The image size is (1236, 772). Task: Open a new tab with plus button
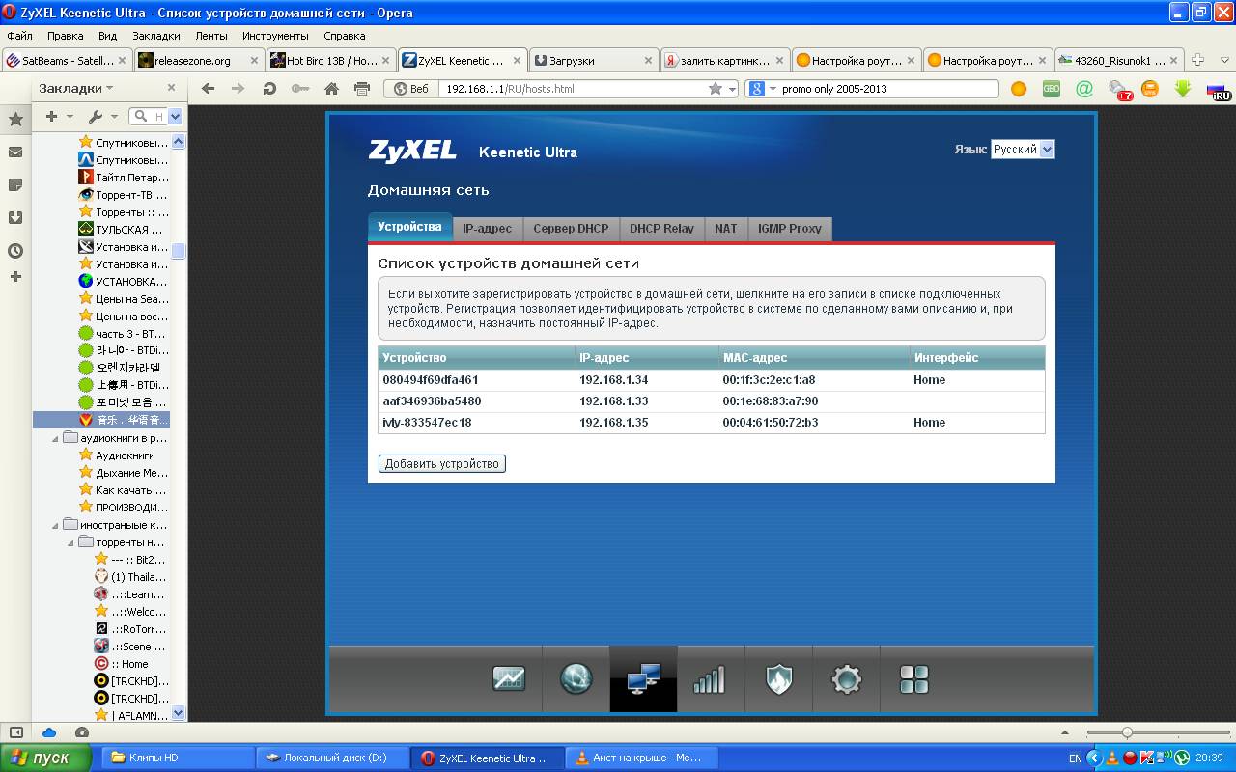click(x=1197, y=60)
